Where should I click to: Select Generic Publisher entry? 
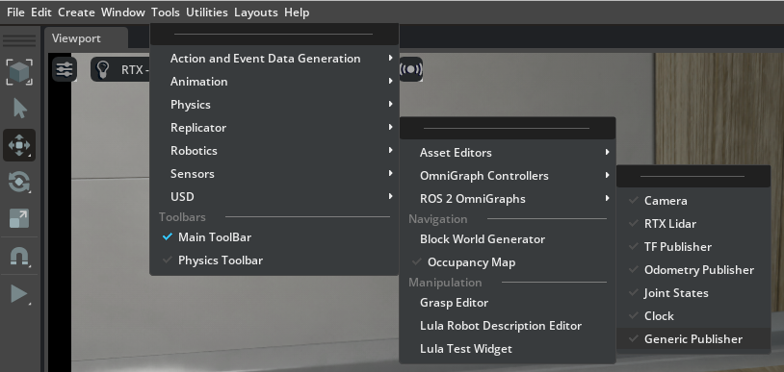pyautogui.click(x=693, y=338)
